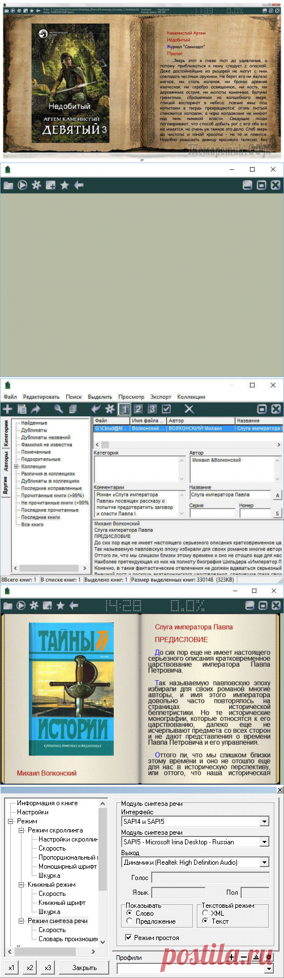Select Предложение radio button
Screen dimensions: 284x978
coord(130,921)
